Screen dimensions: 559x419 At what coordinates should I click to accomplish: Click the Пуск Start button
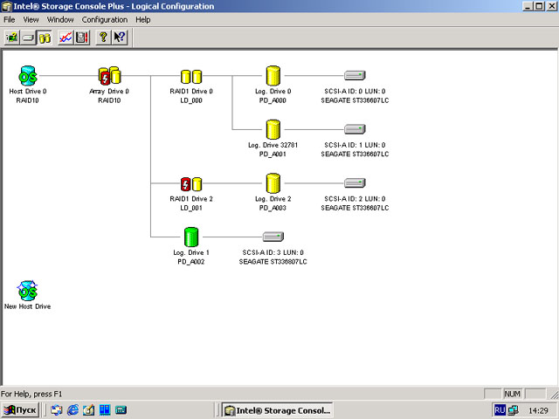coord(21,409)
